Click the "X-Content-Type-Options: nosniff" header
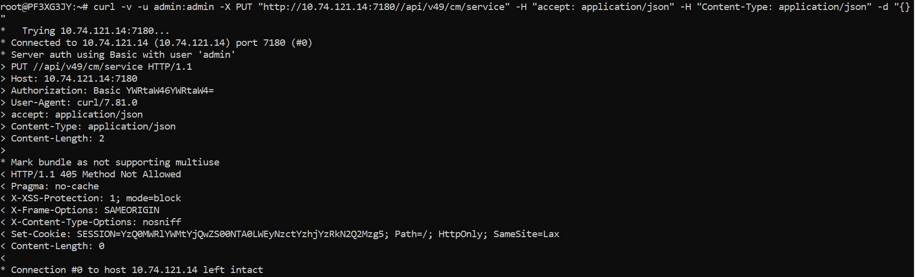This screenshot has height=277, width=915. (96, 222)
